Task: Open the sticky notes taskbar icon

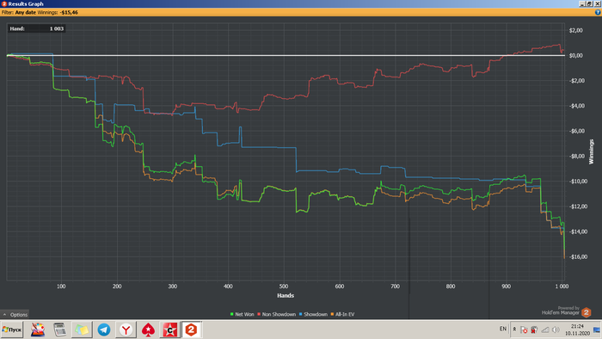Action: tap(82, 330)
